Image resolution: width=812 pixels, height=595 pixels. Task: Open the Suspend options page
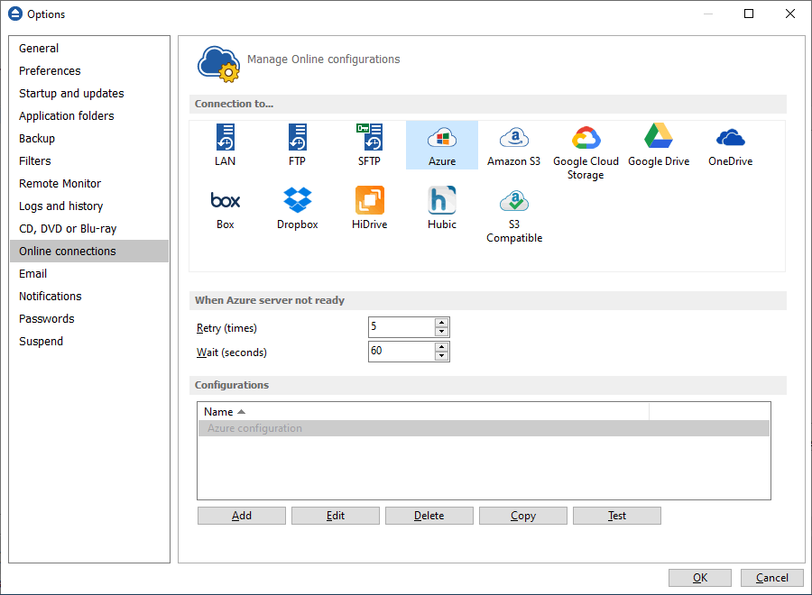89,342
